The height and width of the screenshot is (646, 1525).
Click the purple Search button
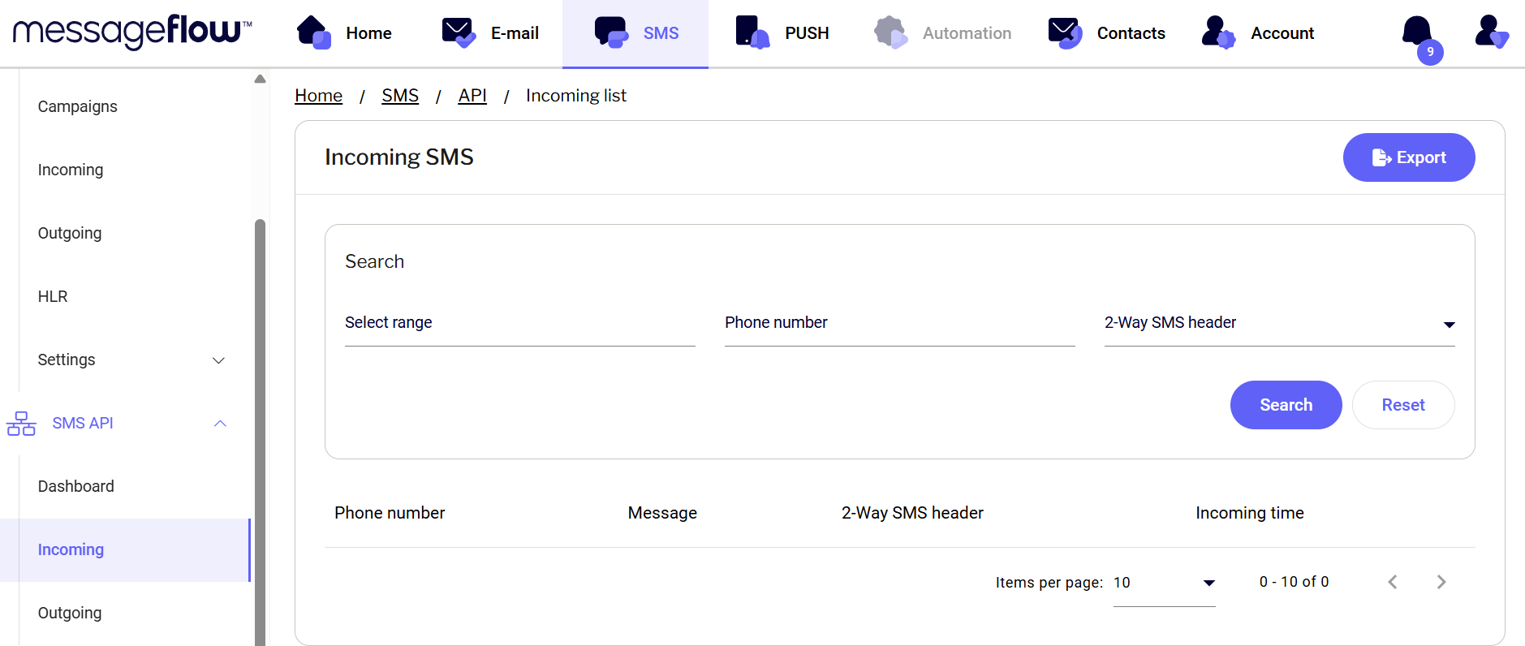(1286, 405)
